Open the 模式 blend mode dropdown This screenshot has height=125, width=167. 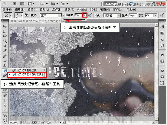51,15
